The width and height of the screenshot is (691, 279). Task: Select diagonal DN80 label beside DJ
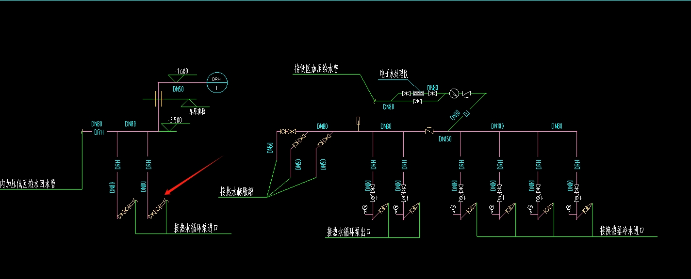point(456,115)
